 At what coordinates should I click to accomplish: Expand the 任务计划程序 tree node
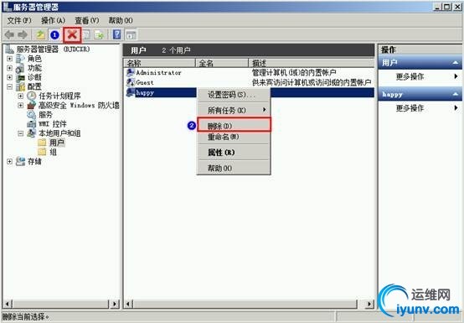pyautogui.click(x=20, y=96)
